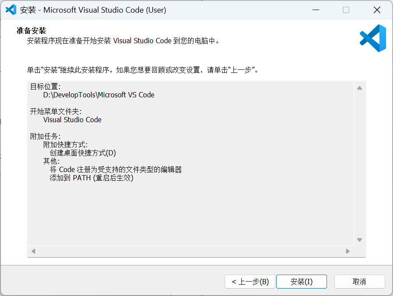Click the horizontal scrollbar track below summary

(x=191, y=251)
